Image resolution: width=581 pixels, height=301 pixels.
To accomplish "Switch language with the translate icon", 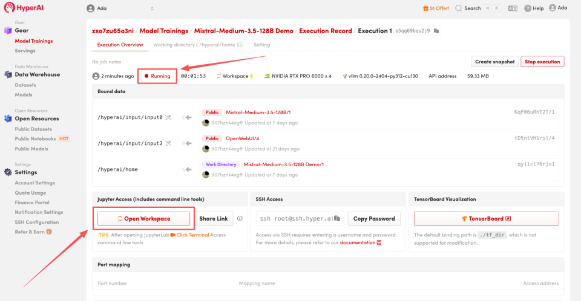I will 513,8.
